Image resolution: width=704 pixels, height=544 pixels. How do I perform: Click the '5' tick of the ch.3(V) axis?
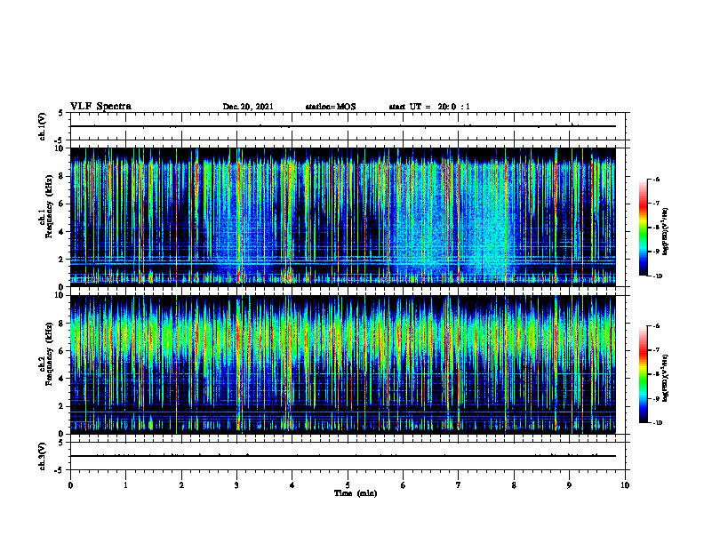pyautogui.click(x=61, y=443)
